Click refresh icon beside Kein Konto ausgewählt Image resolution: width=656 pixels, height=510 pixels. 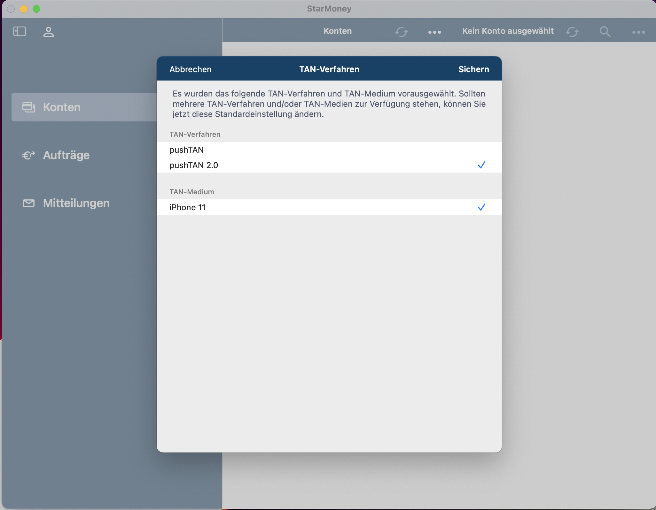coord(572,32)
